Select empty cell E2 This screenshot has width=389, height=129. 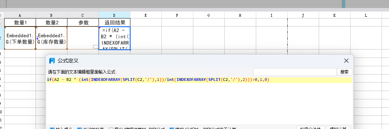click(146, 38)
